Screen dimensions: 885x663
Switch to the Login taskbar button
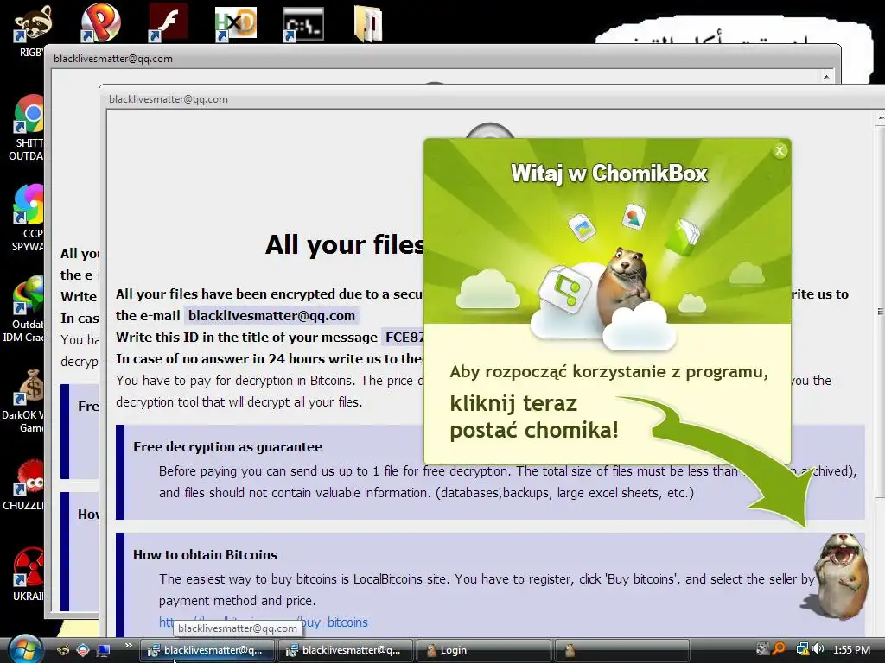pyautogui.click(x=484, y=650)
